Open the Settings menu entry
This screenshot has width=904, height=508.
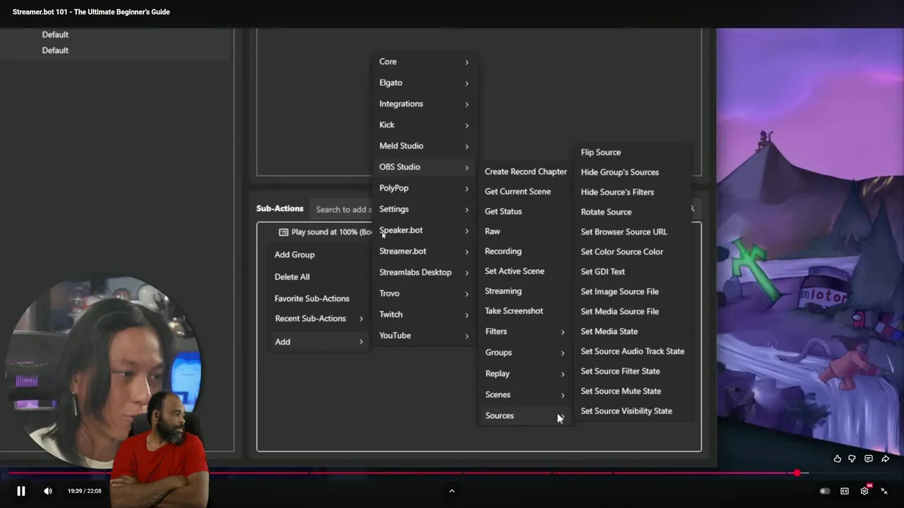click(424, 210)
